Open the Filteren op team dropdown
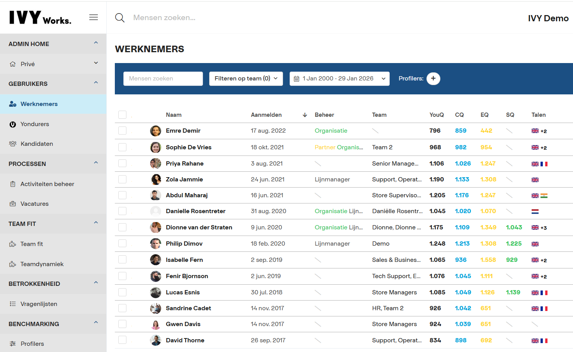 click(246, 79)
